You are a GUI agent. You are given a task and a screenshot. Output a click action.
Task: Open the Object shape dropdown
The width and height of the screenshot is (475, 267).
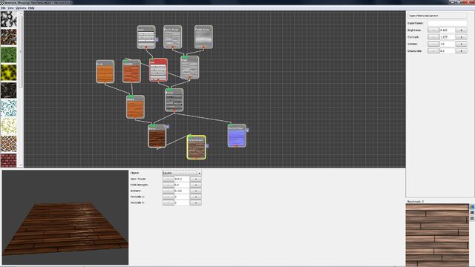tap(182, 173)
